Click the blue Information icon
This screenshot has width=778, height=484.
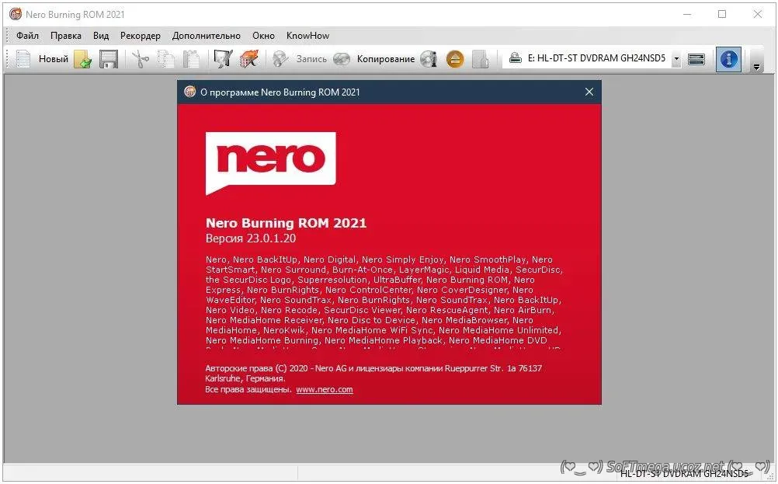click(728, 59)
